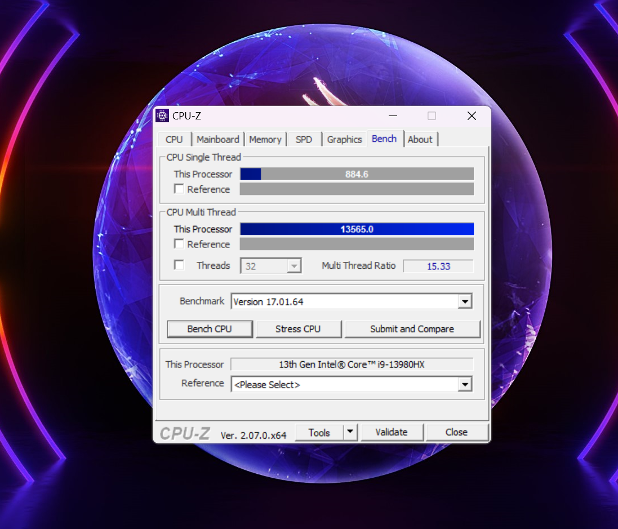Go to the SPD tab
The height and width of the screenshot is (529, 618).
[304, 140]
